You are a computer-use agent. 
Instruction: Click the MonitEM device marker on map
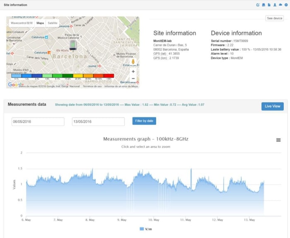tap(73, 45)
